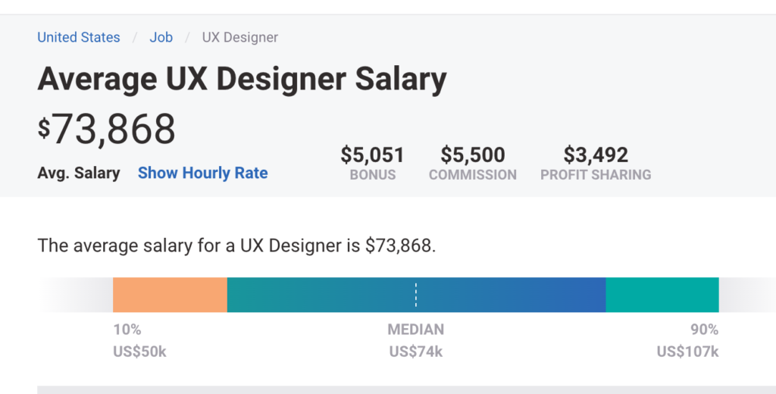Image resolution: width=776 pixels, height=394 pixels.
Task: Select the $73,868 average salary figure
Action: pos(107,129)
